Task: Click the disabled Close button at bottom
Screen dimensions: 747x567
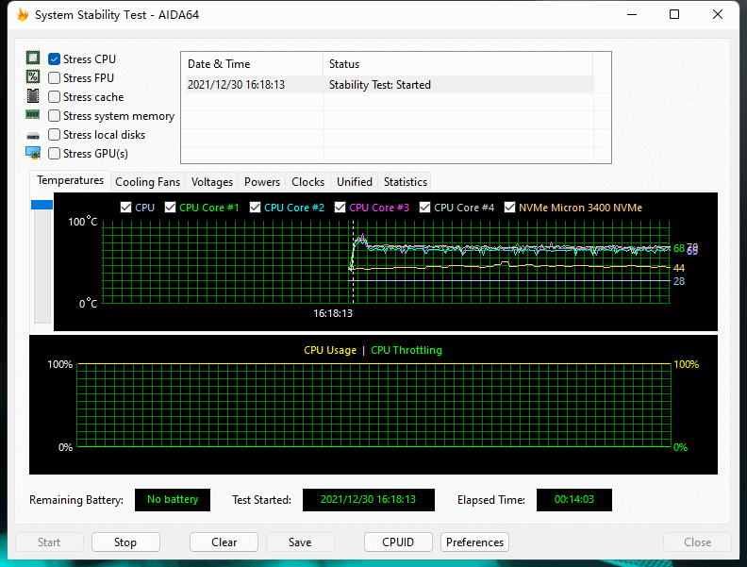Action: [x=697, y=542]
